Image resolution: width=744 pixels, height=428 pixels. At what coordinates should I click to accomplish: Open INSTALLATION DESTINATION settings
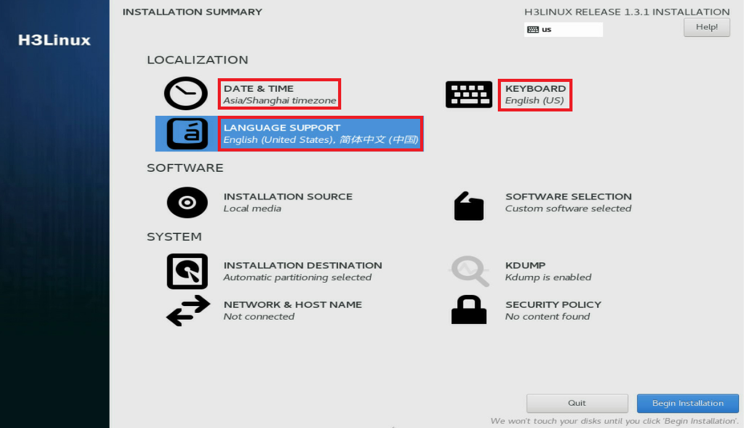pos(303,265)
